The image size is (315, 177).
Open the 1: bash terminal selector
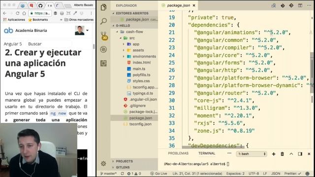(252, 154)
